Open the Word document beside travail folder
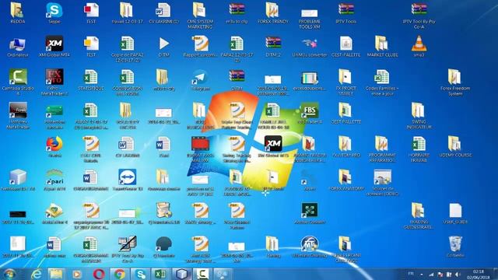This screenshot has width=498, height=280. [x=164, y=13]
